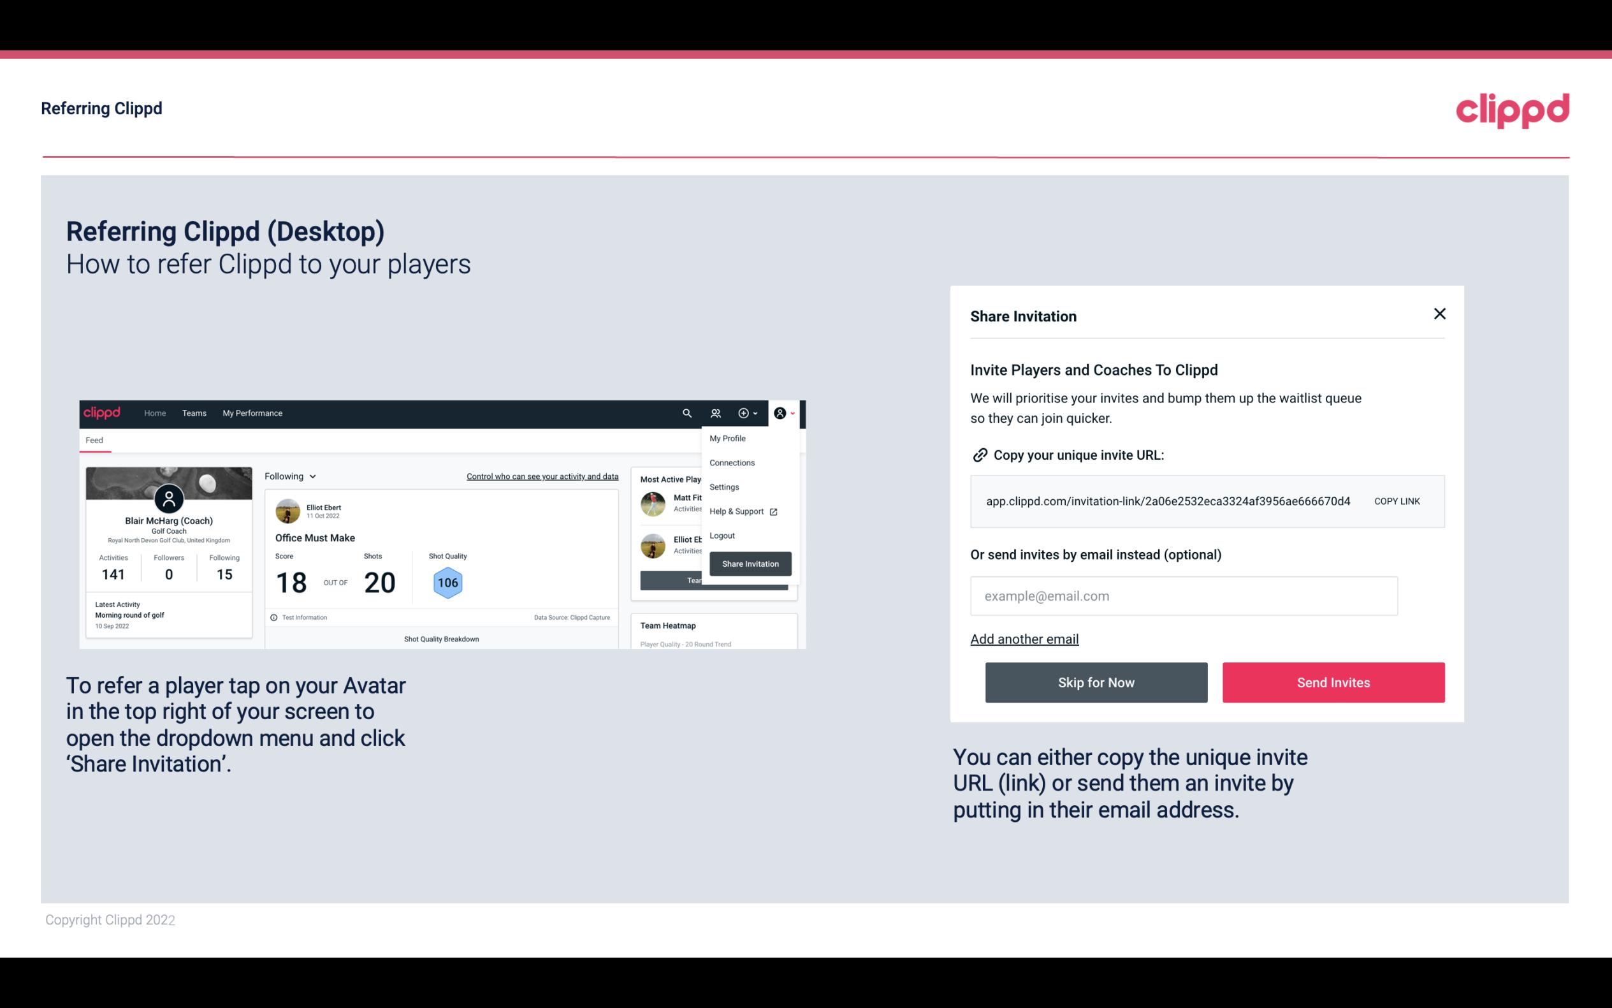Viewport: 1612px width, 1008px height.
Task: Click the Share Invitation menu item
Action: tap(750, 563)
